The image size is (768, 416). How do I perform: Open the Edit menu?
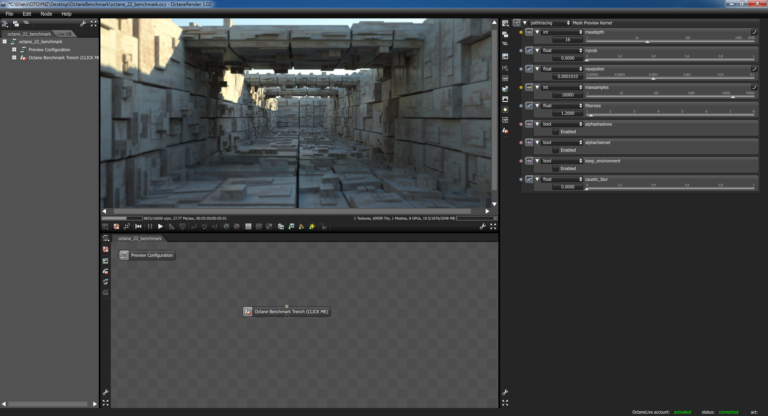(27, 14)
